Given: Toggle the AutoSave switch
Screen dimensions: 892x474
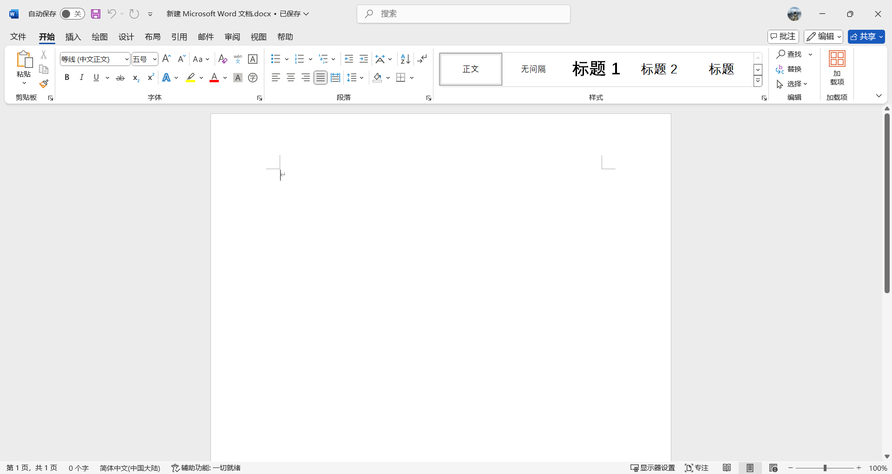Looking at the screenshot, I should pyautogui.click(x=72, y=14).
